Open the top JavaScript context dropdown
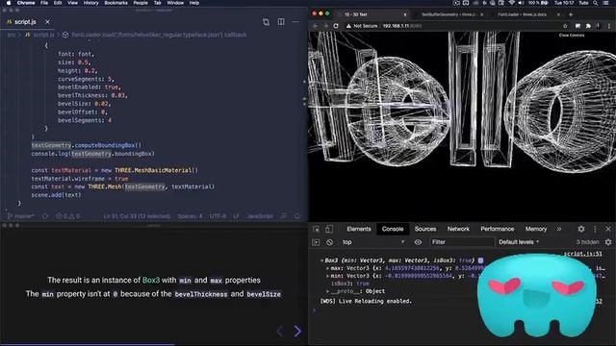This screenshot has width=616, height=346. click(x=373, y=242)
